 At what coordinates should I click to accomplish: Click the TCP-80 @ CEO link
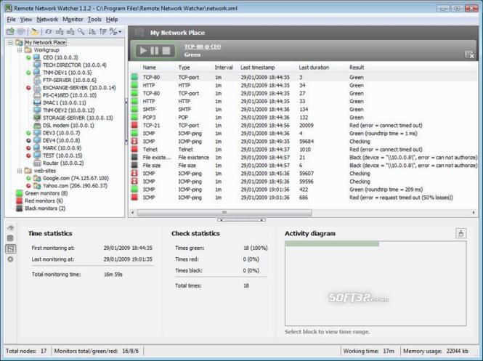pyautogui.click(x=203, y=46)
